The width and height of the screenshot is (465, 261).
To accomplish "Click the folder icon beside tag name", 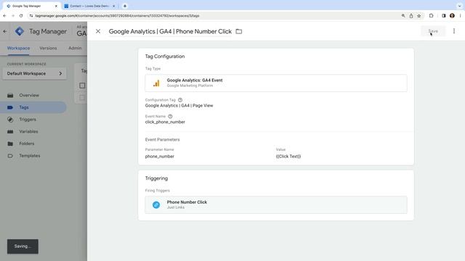I will point(239,31).
